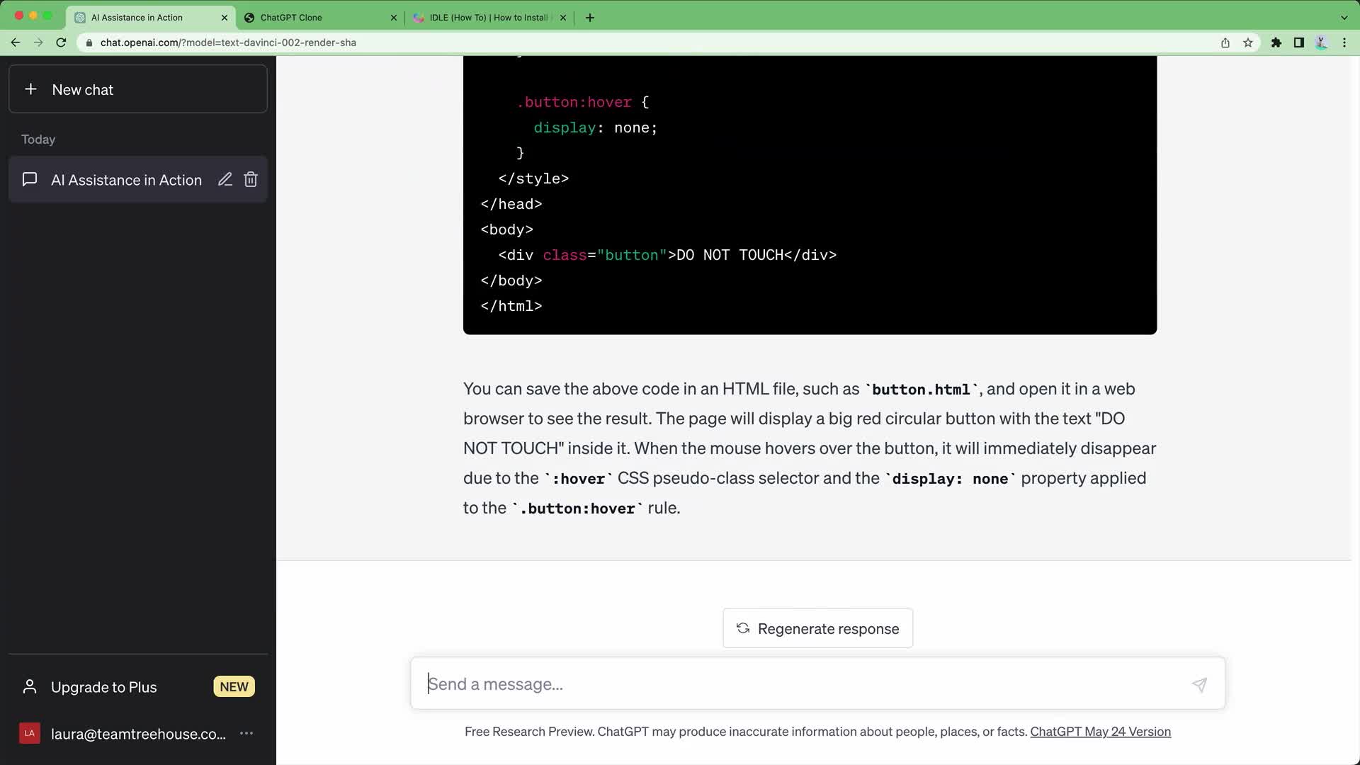
Task: Open the browser side panel icon
Action: pos(1298,42)
